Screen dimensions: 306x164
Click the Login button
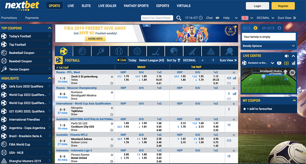pos(257,6)
